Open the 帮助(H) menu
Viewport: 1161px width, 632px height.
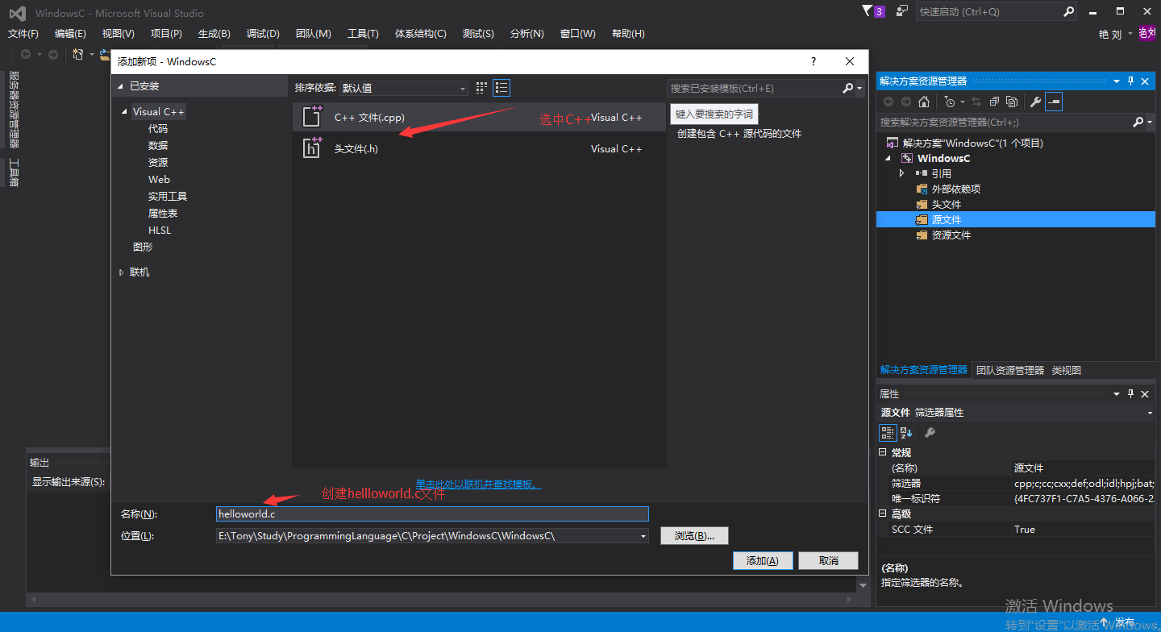628,34
